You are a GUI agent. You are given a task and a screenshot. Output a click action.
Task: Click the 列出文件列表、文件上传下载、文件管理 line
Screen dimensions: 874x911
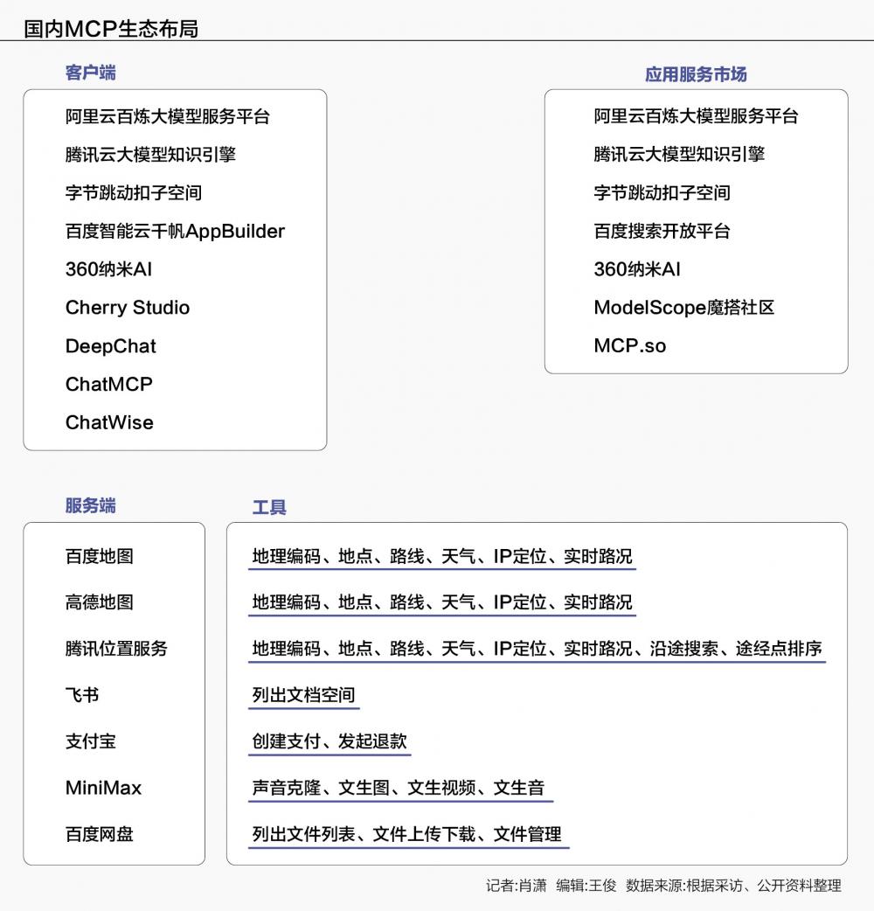[406, 834]
